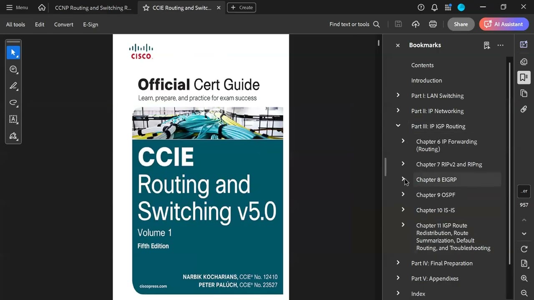
Task: Click the Rotate page icon
Action: [x=524, y=249]
